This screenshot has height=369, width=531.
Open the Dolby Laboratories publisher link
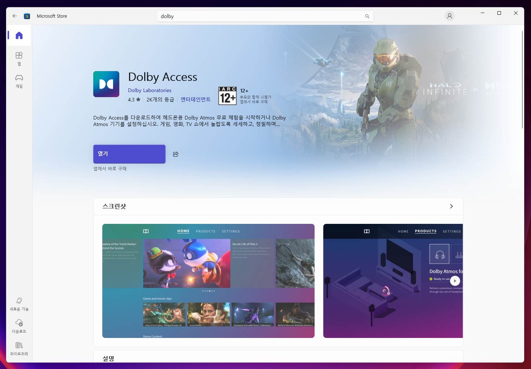tap(150, 90)
